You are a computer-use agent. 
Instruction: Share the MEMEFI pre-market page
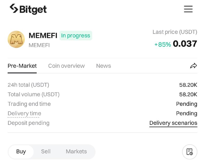[193, 66]
